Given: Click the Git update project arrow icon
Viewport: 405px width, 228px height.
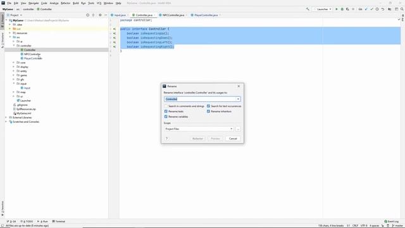Looking at the screenshot, I should click(x=366, y=9).
